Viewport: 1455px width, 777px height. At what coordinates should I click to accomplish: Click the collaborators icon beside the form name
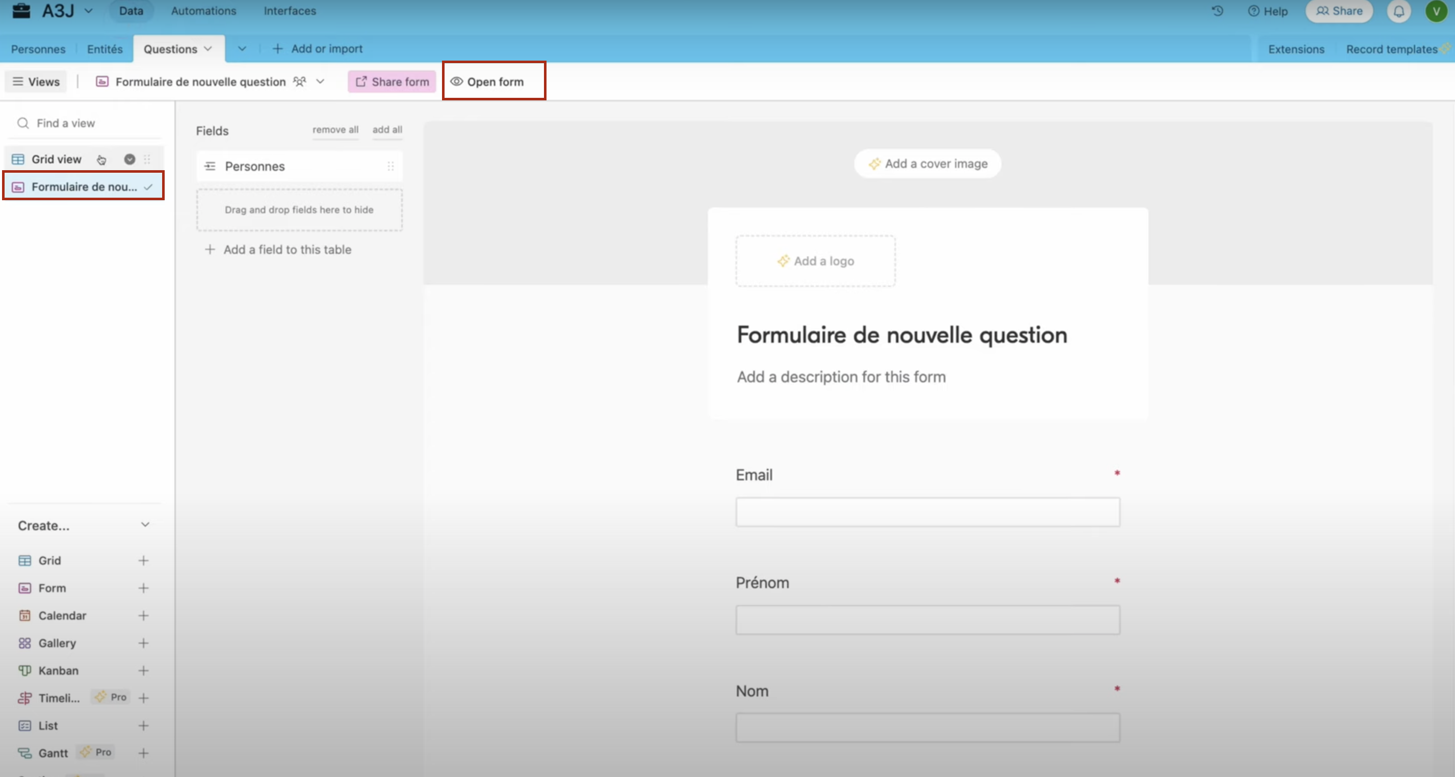299,82
